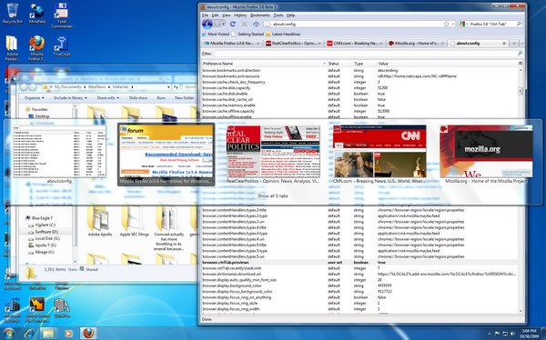Open the Most Visited bookmarks folder

[x=215, y=35]
